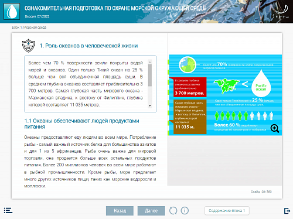The image size is (293, 219).
Task: Click the green world map graphic
Action: coord(227,85)
